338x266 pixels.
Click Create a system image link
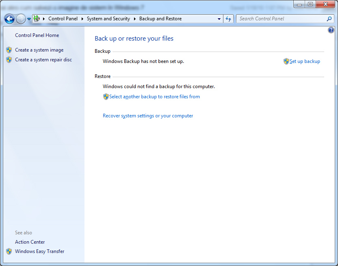coord(39,50)
